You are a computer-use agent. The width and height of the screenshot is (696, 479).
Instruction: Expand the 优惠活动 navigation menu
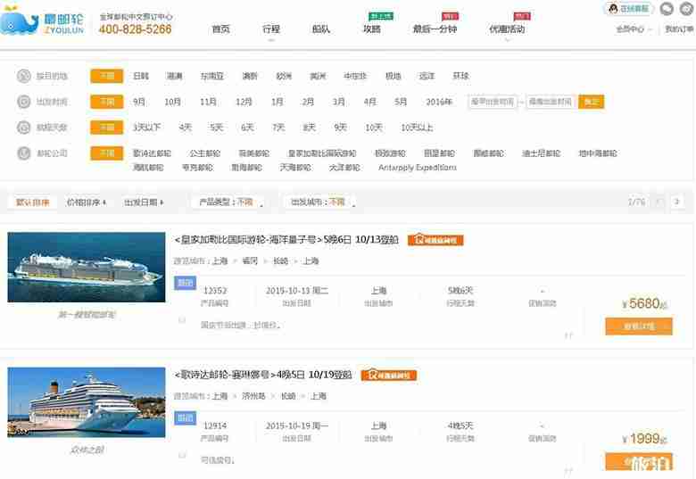507,30
